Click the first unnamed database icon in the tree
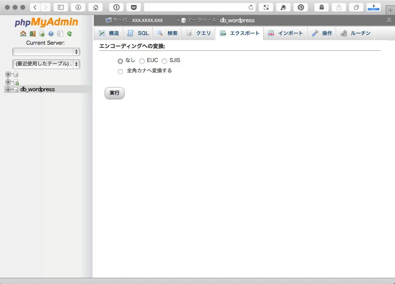The width and height of the screenshot is (395, 284). pos(16,74)
